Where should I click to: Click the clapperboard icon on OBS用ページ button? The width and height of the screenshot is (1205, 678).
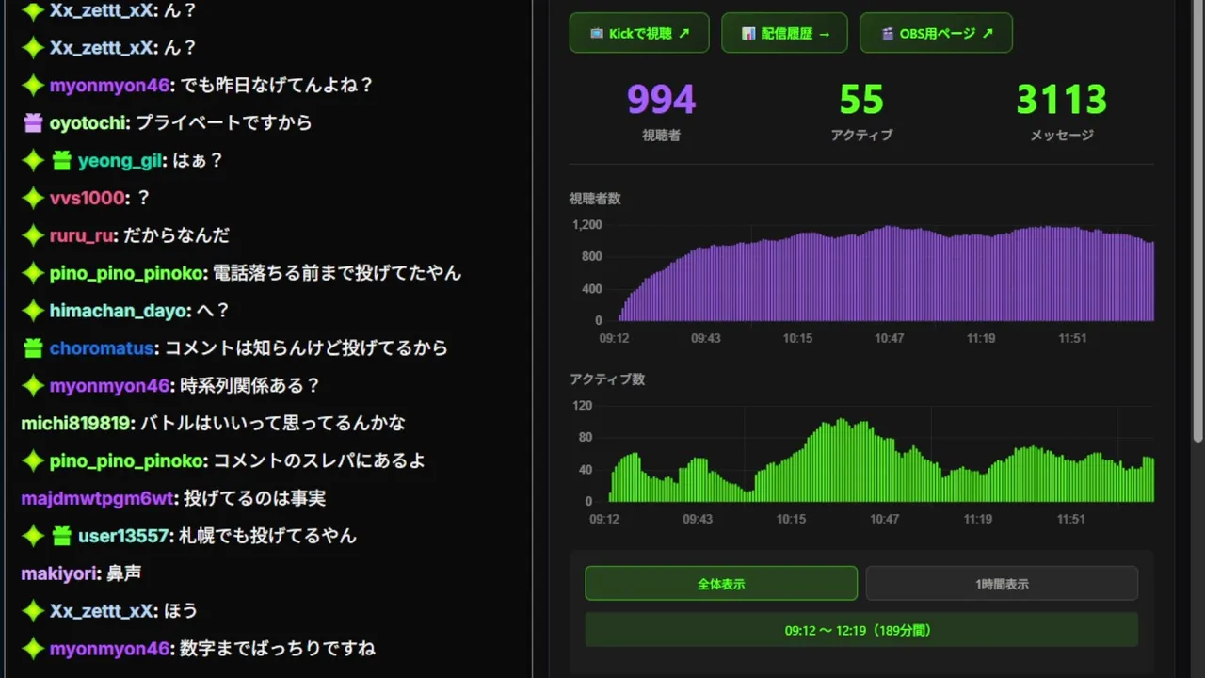tap(887, 33)
